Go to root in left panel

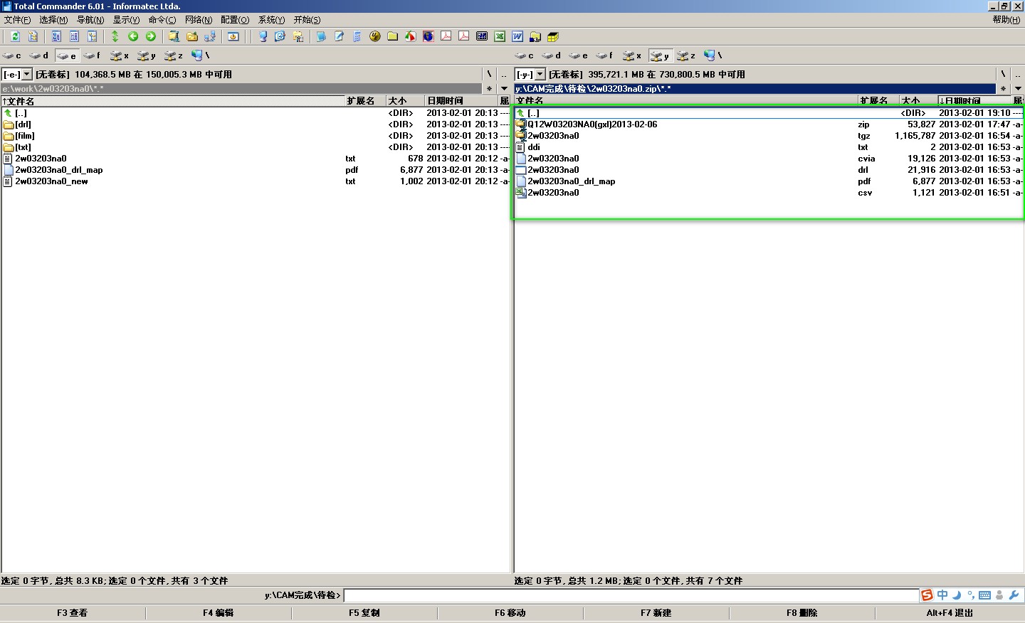coord(489,74)
